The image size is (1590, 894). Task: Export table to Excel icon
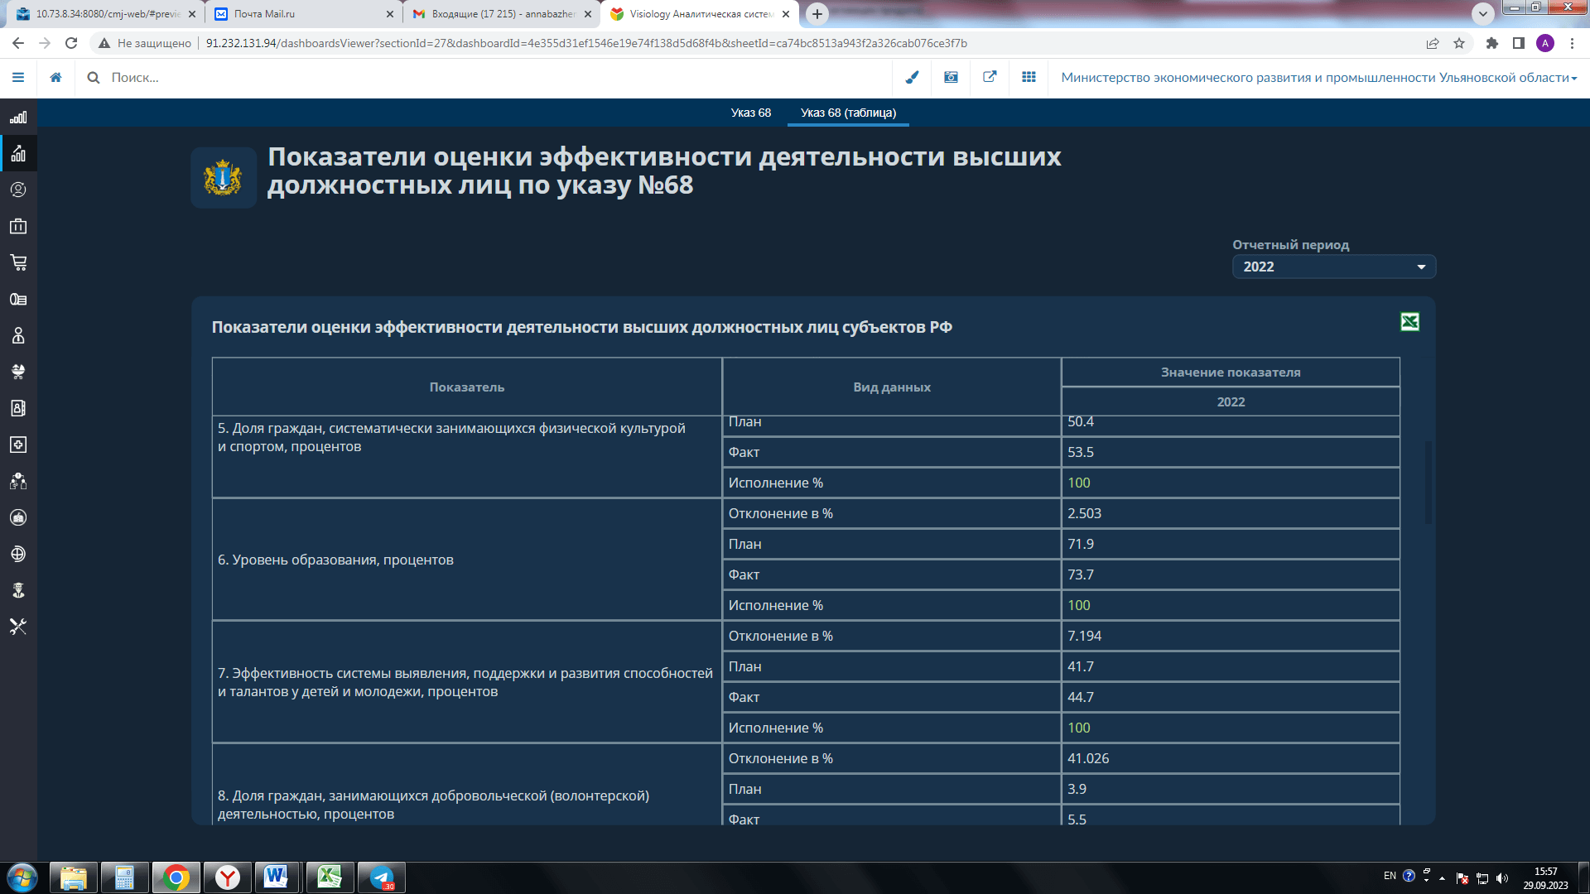[x=1409, y=322]
